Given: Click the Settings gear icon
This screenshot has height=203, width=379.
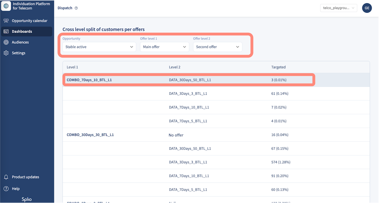Looking at the screenshot, I should point(6,53).
